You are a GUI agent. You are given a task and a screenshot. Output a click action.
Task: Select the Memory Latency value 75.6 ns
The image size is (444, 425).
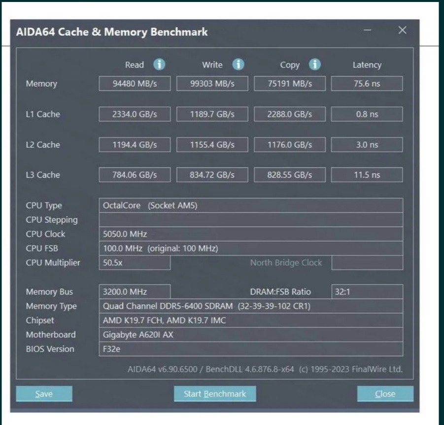367,83
